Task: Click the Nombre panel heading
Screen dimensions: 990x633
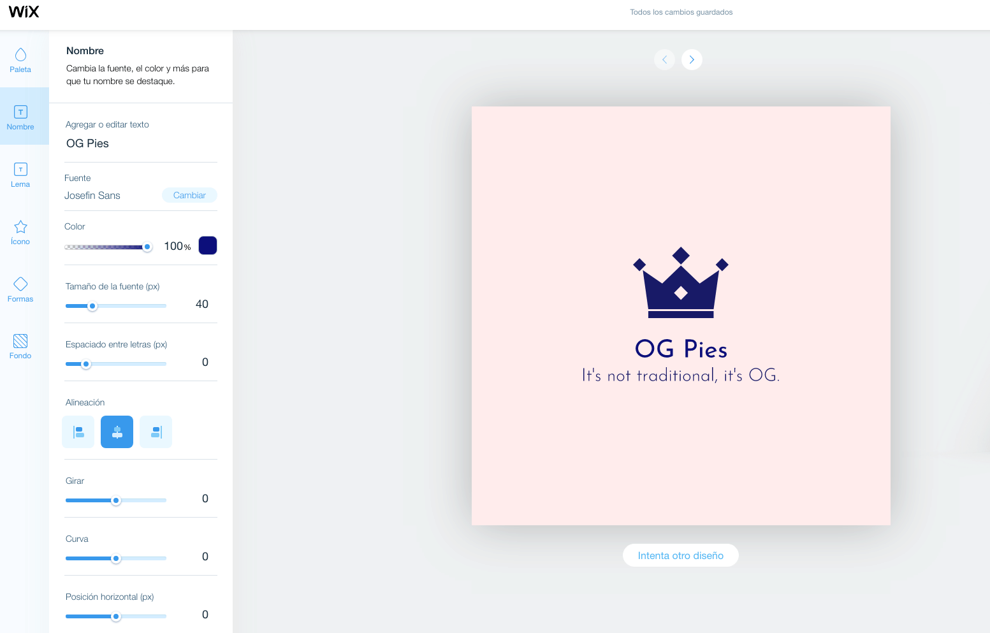Action: pos(85,50)
